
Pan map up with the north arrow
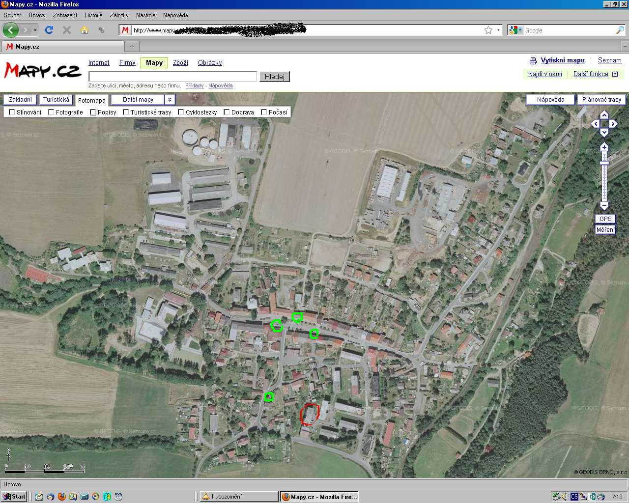(x=604, y=115)
